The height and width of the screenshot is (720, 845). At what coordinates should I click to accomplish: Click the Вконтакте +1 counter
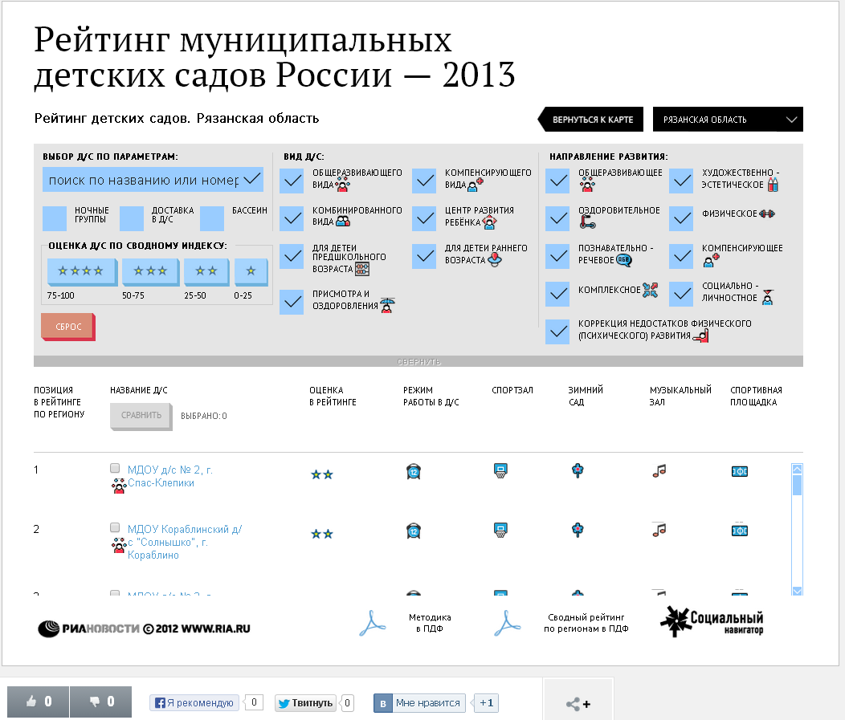486,703
